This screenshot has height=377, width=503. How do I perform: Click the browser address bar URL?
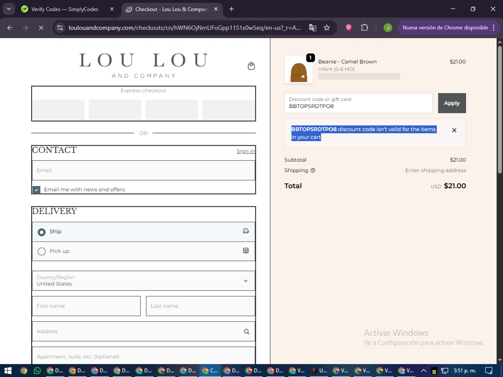(184, 28)
